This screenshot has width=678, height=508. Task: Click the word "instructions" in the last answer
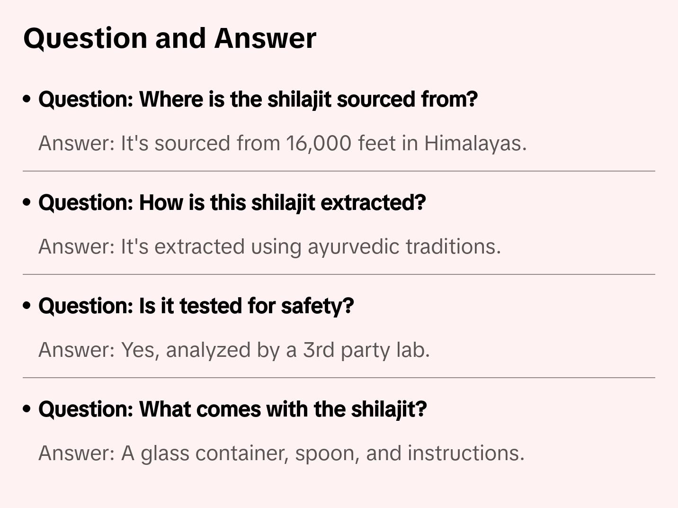[465, 453]
